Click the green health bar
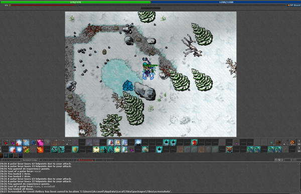Image resolution: width=301 pixels, height=194 pixels. coord(75,2)
